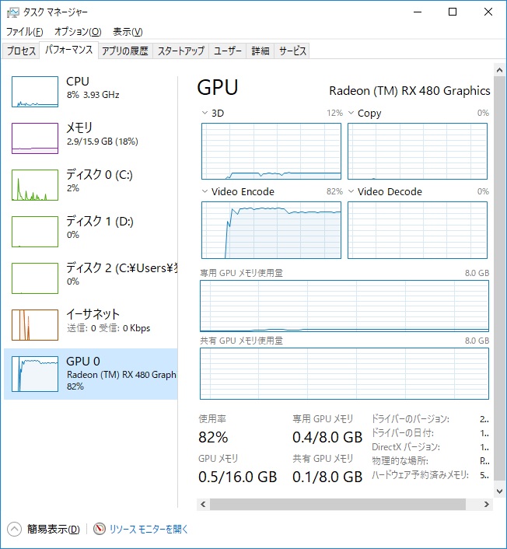The height and width of the screenshot is (549, 507).
Task: Open the Video Encode engine dropdown
Action: pyautogui.click(x=205, y=192)
